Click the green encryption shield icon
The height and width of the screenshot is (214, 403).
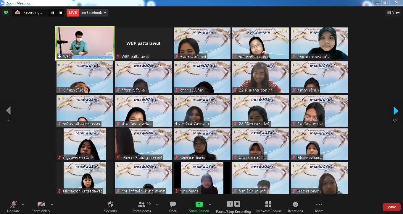pyautogui.click(x=6, y=12)
